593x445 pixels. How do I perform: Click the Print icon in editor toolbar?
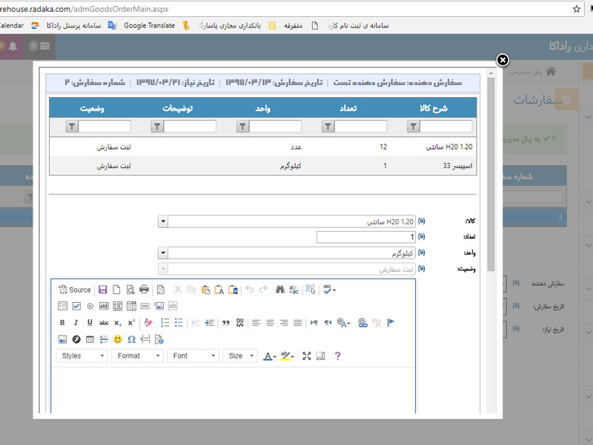click(144, 290)
